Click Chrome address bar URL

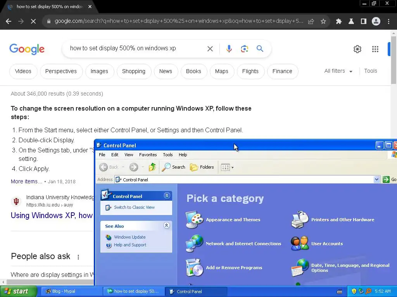pos(178,21)
